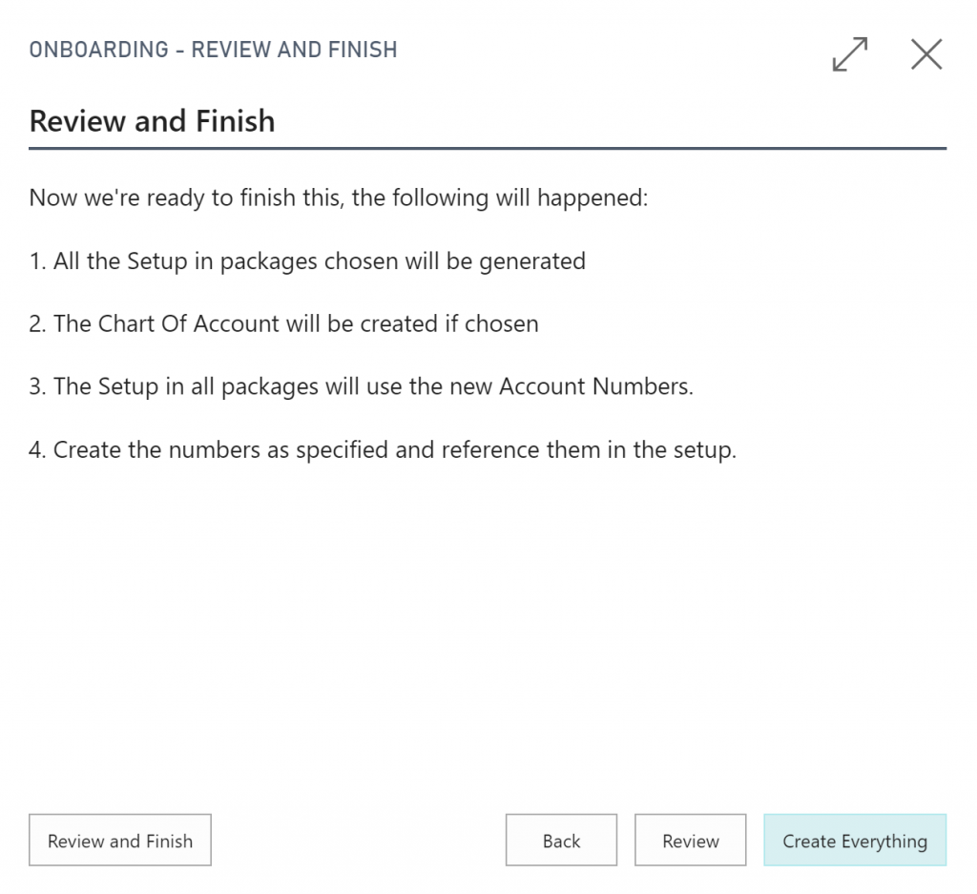Click step 4 about creating the numbers

(x=383, y=449)
